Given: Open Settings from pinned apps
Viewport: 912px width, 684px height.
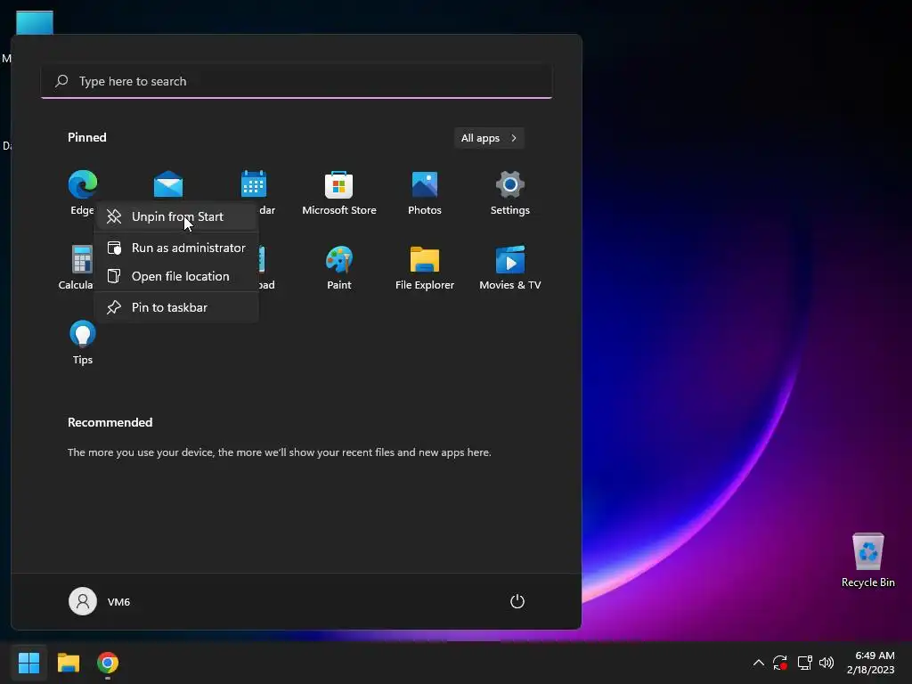Looking at the screenshot, I should (510, 193).
